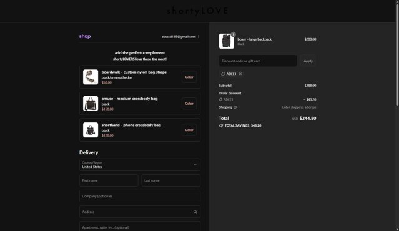Remove the ADEE1 discount code tag
Viewport: 399px width, 231px height.
coord(240,74)
